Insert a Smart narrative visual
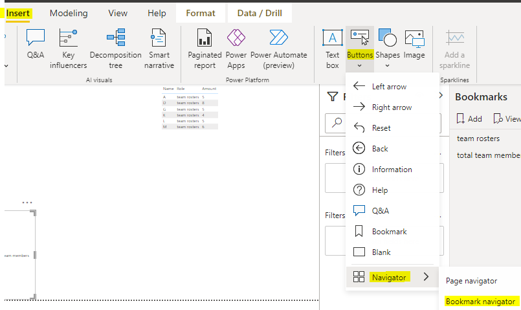Screen dimensions: 521x310 [x=159, y=49]
